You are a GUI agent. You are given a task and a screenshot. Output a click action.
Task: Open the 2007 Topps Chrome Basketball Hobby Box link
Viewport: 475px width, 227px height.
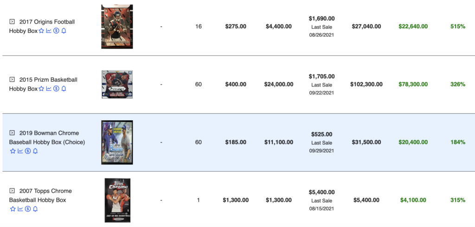click(x=40, y=195)
